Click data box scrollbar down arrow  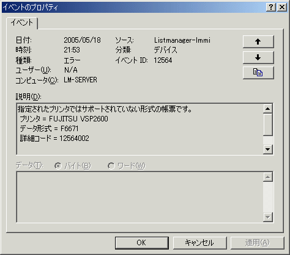tap(268, 217)
